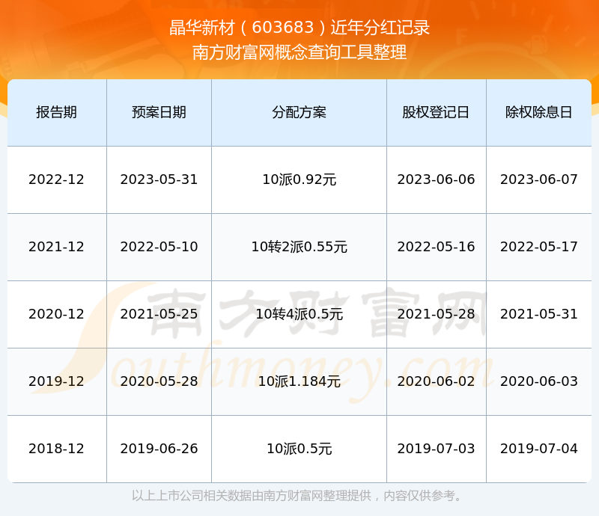The image size is (599, 516).
Task: Click the subtitle 南方财富网概念查询工具整理
Action: pyautogui.click(x=299, y=52)
